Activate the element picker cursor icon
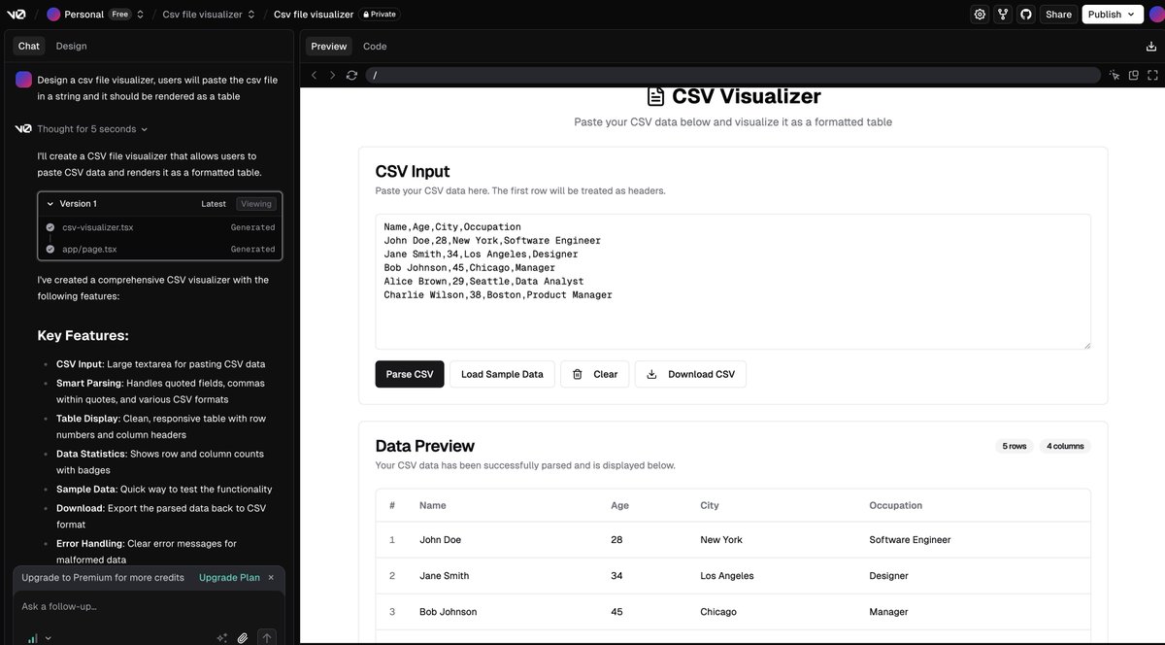The width and height of the screenshot is (1165, 645). (x=1115, y=75)
